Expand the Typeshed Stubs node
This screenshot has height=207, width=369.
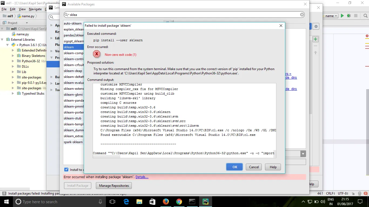pos(13,94)
